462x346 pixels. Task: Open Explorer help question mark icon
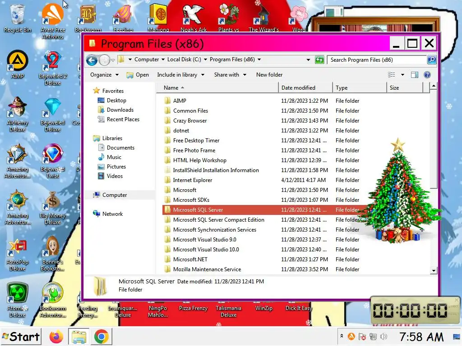click(x=427, y=75)
